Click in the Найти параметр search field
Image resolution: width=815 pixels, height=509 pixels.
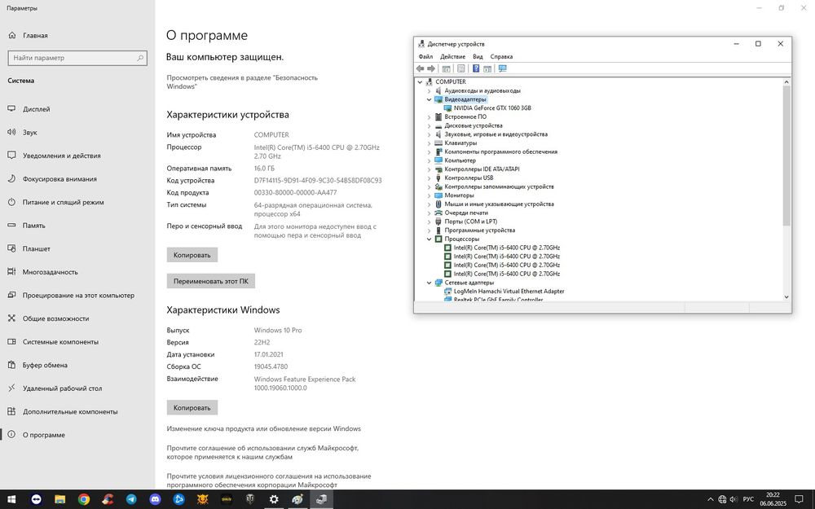pos(77,58)
